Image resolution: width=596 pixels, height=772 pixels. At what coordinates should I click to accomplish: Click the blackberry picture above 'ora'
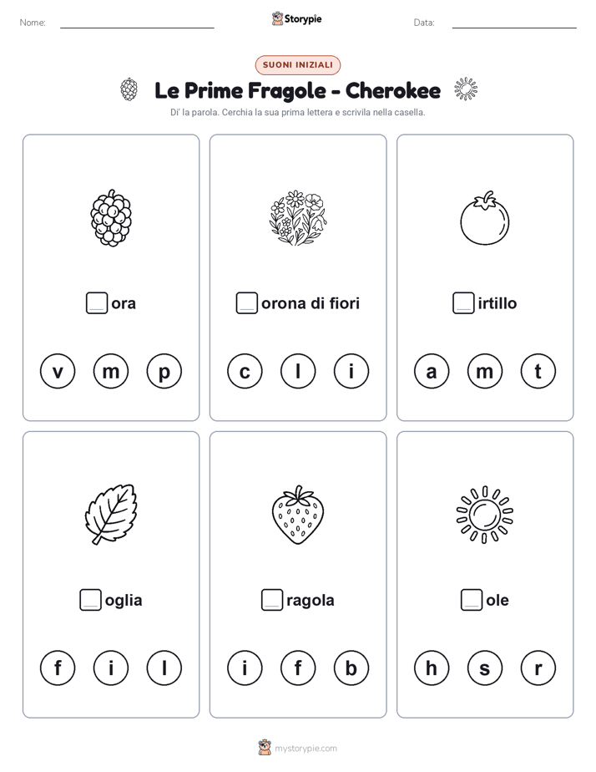point(111,218)
